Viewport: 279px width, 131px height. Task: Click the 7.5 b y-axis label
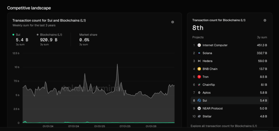(x=16, y=81)
